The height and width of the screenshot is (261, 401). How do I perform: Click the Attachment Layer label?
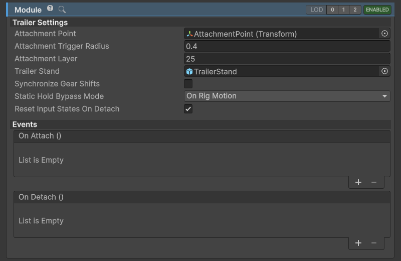tap(46, 59)
